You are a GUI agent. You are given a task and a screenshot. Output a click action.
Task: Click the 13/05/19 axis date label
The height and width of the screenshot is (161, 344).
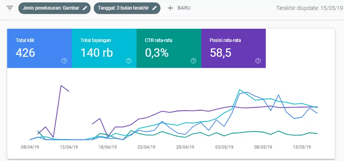302,147
